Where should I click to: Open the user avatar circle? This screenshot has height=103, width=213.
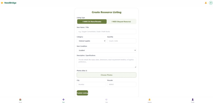[x=211, y=3]
